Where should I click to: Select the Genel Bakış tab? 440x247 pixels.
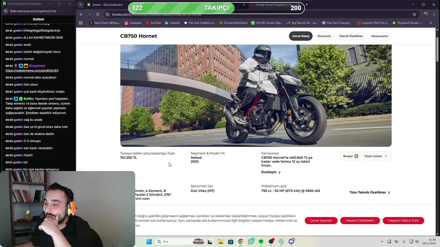tap(301, 36)
